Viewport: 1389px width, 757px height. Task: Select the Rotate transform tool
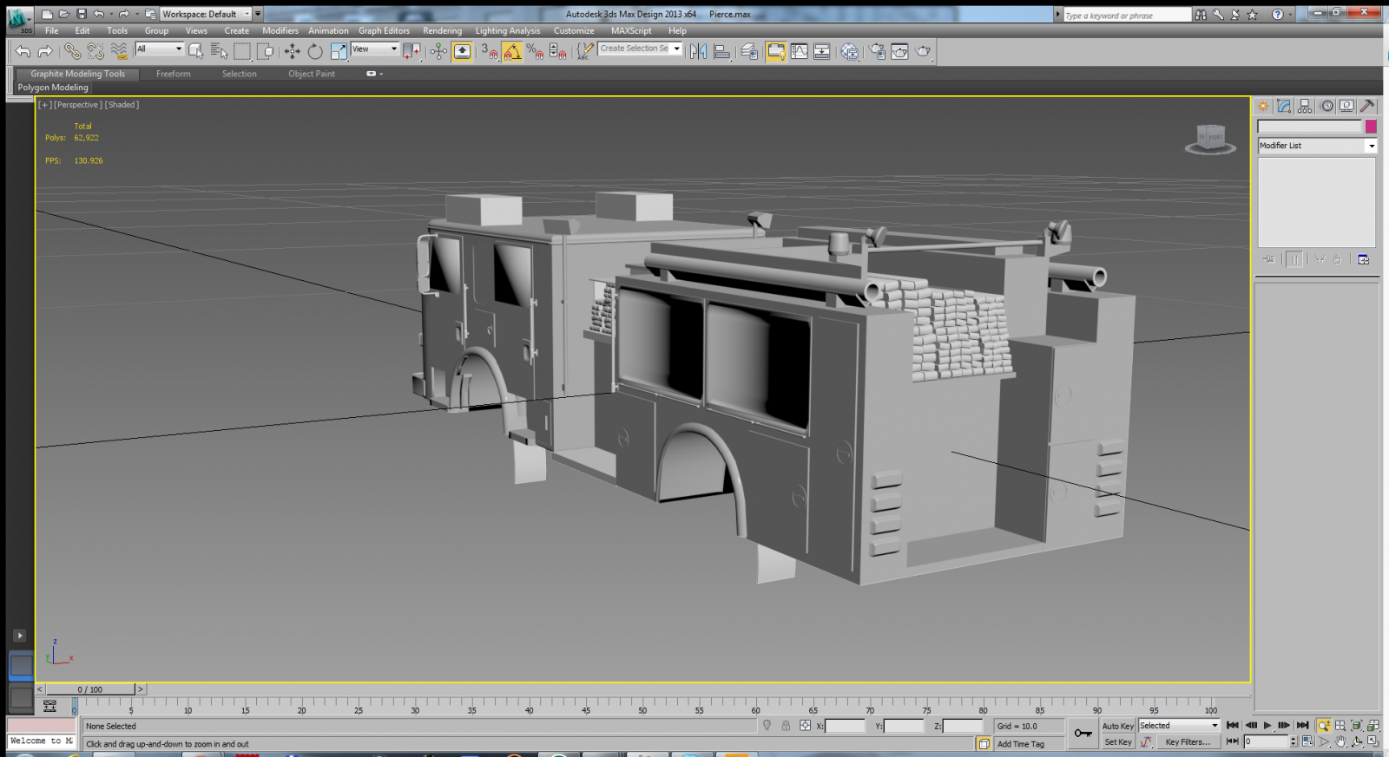[315, 52]
